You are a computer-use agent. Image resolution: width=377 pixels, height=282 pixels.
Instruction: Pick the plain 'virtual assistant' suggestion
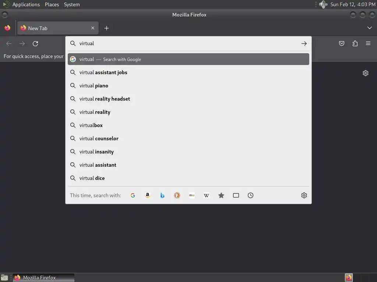[188, 165]
